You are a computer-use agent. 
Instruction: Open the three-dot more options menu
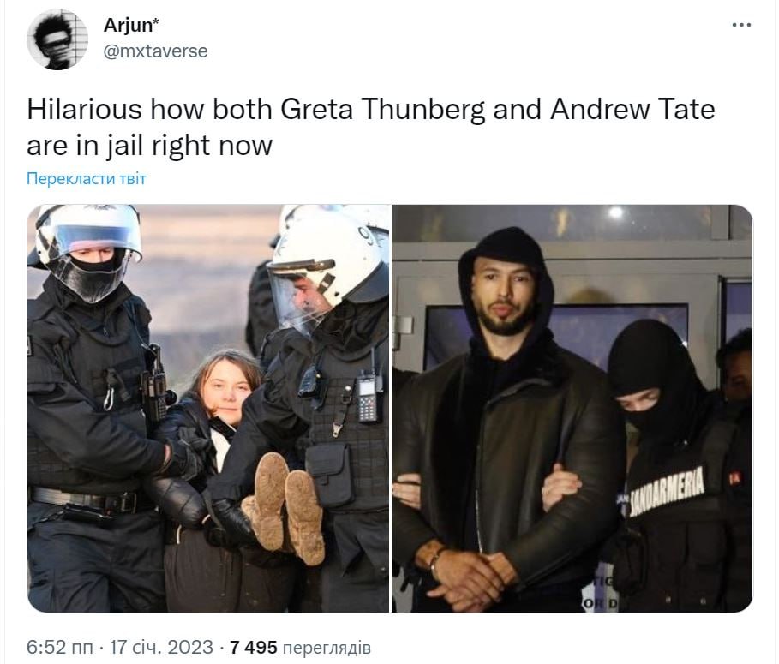[741, 24]
